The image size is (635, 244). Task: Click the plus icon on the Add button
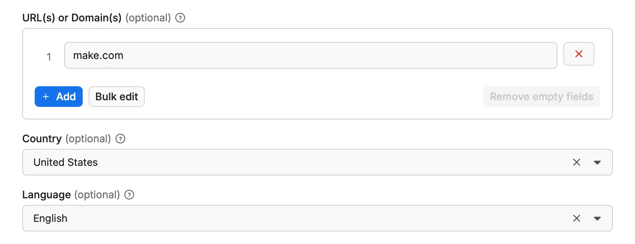point(46,97)
